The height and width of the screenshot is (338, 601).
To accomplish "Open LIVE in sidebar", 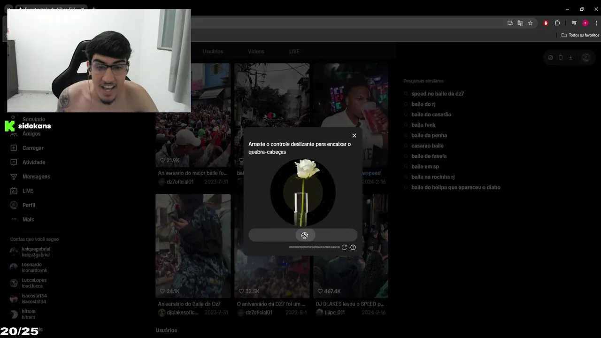I will (x=28, y=191).
